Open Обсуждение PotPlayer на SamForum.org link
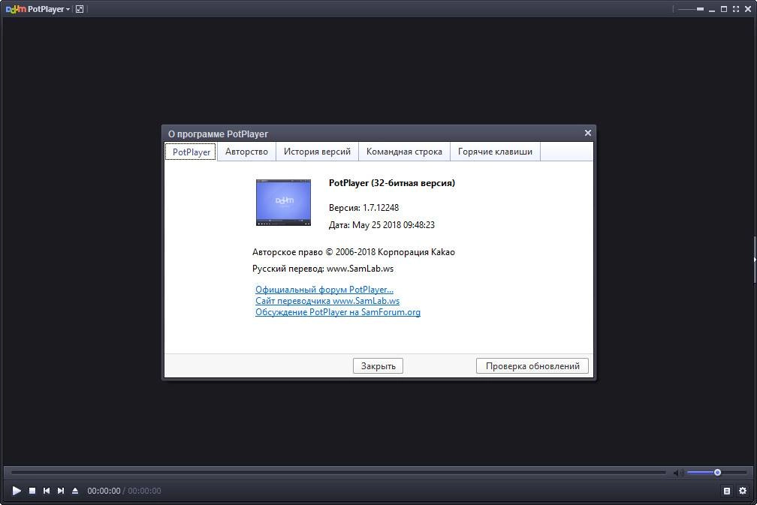 click(x=337, y=312)
